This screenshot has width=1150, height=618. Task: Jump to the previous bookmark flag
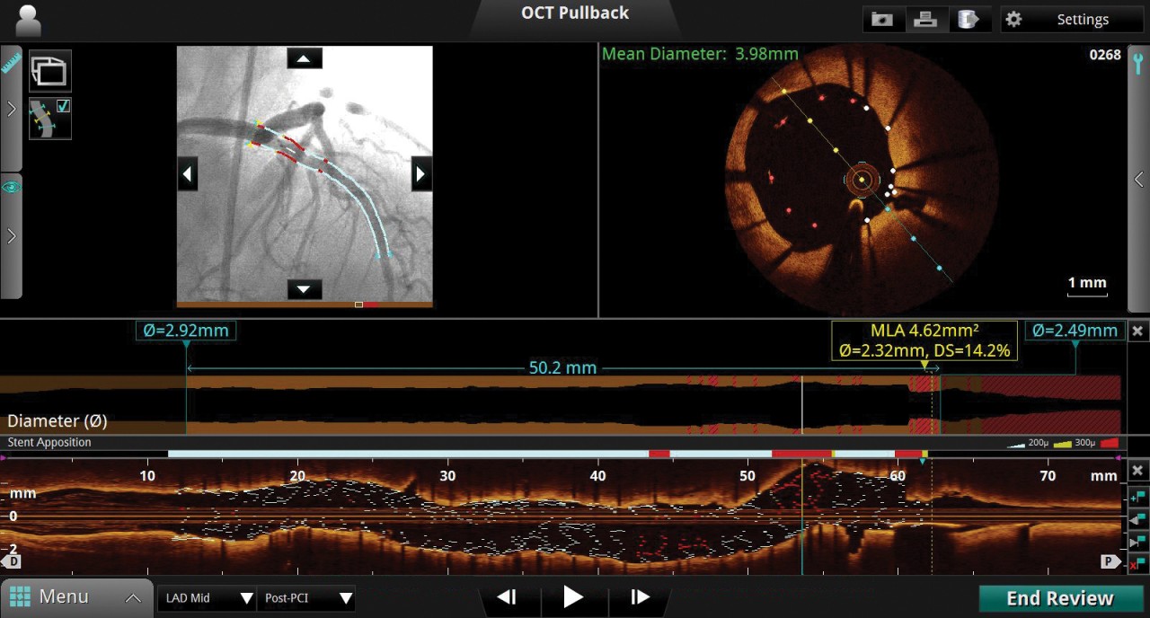pos(1137,518)
